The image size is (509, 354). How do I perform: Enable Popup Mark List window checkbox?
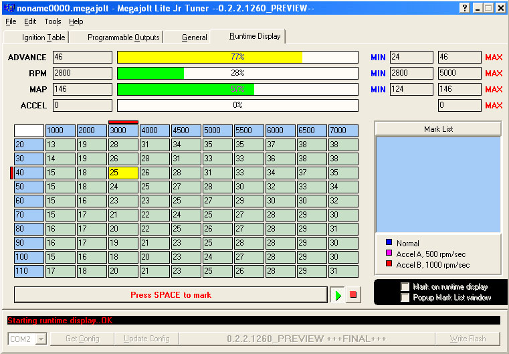click(x=405, y=298)
